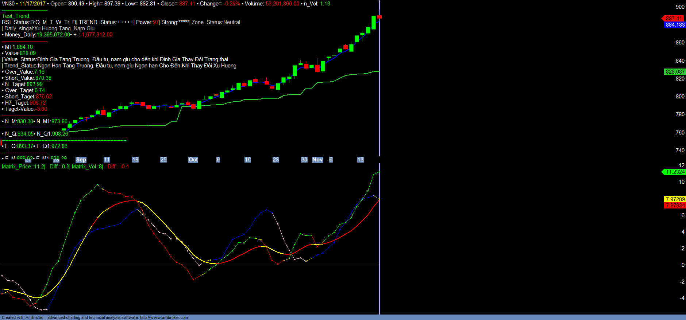The width and height of the screenshot is (686, 320).
Task: Click the September 25 date marker
Action: tap(163, 160)
